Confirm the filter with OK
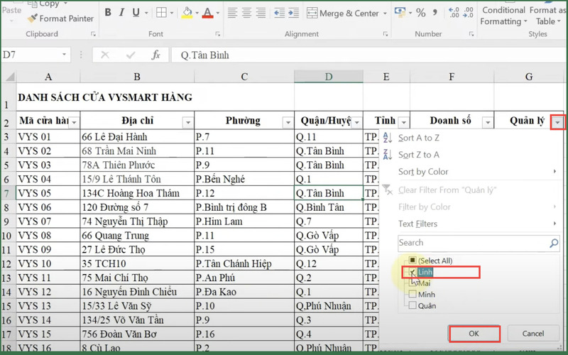The height and width of the screenshot is (355, 568). click(474, 333)
